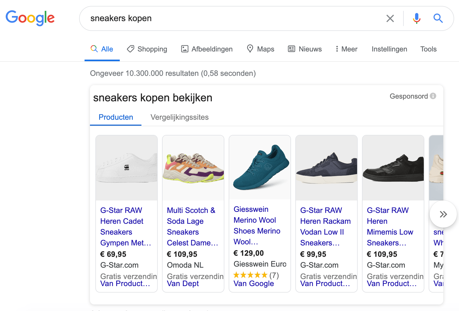The image size is (459, 311).
Task: Open the G-Star RAW Heren Rackam Vodan link
Action: pos(325,226)
